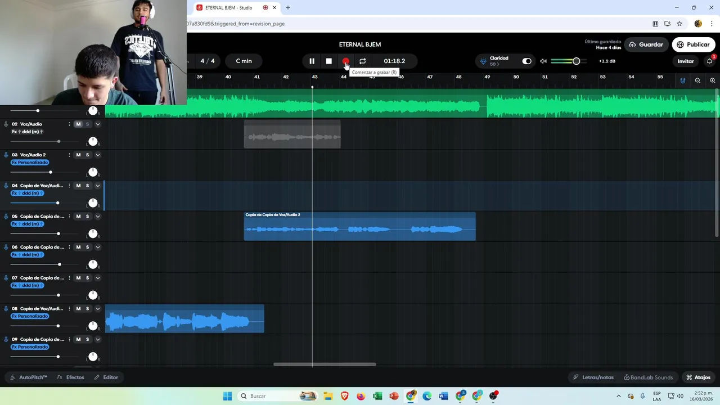
Task: Mute track 02 Voz/Audio
Action: pyautogui.click(x=78, y=124)
